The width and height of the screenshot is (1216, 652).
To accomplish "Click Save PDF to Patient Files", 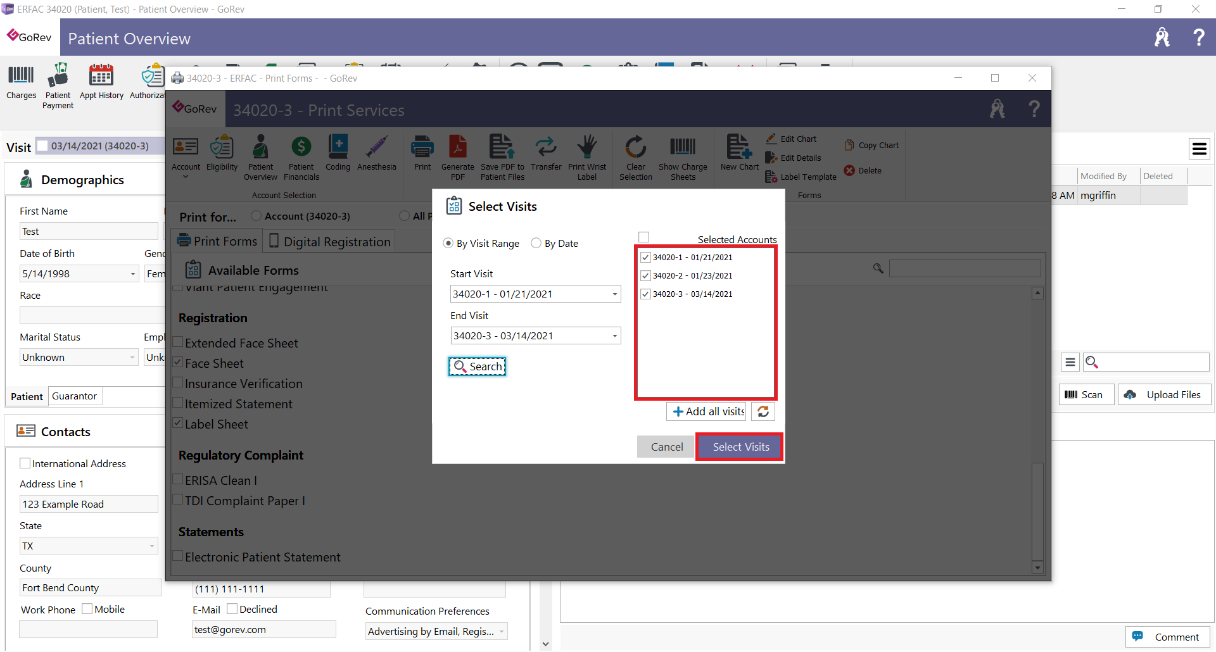I will [502, 157].
